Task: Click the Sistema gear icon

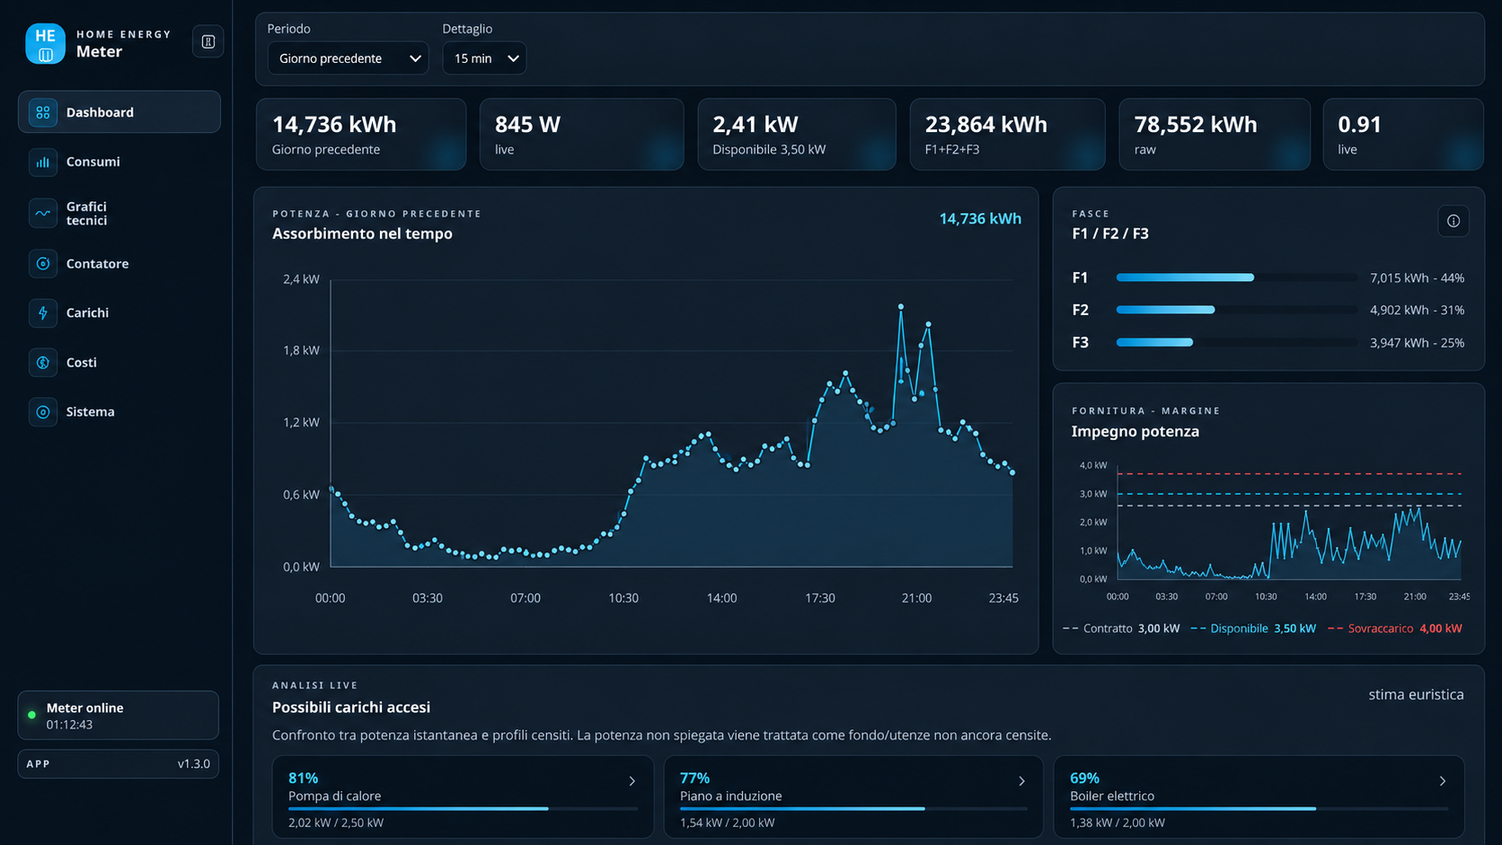Action: 42,411
